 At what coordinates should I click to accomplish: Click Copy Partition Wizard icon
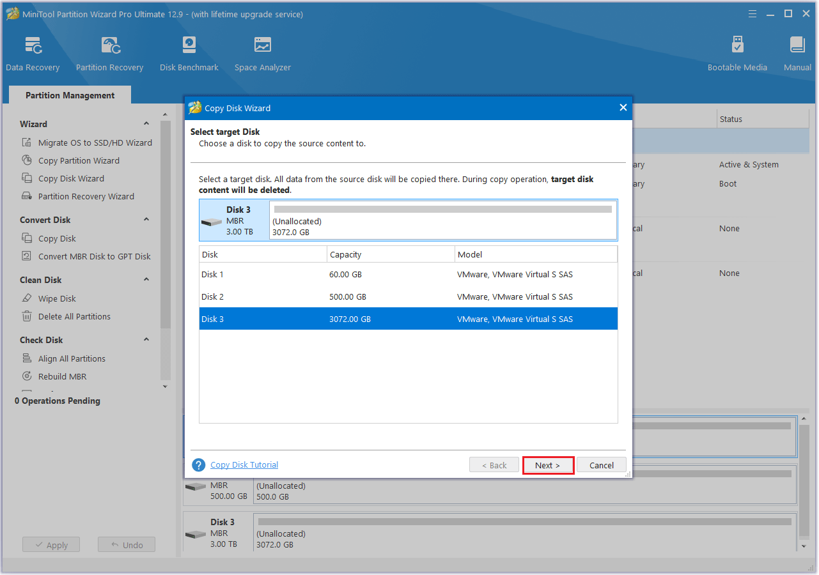click(27, 160)
